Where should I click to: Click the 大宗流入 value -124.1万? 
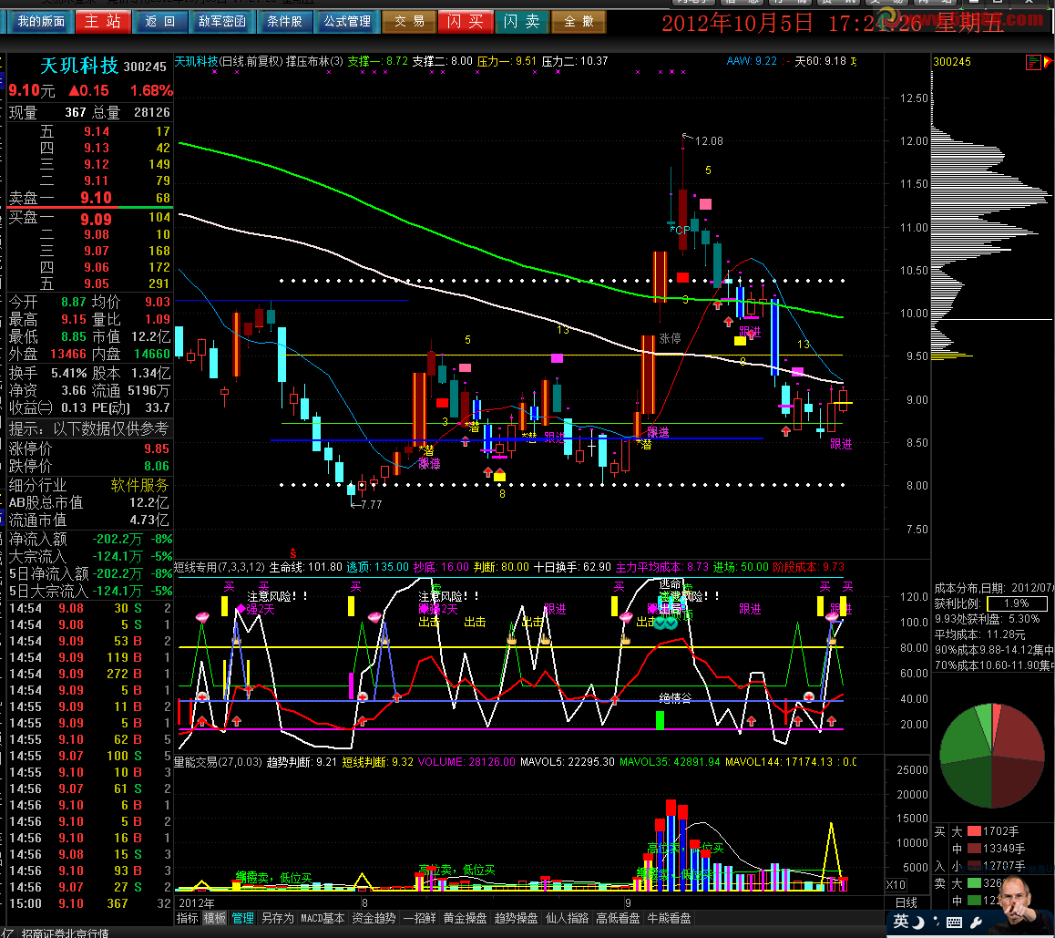(118, 556)
